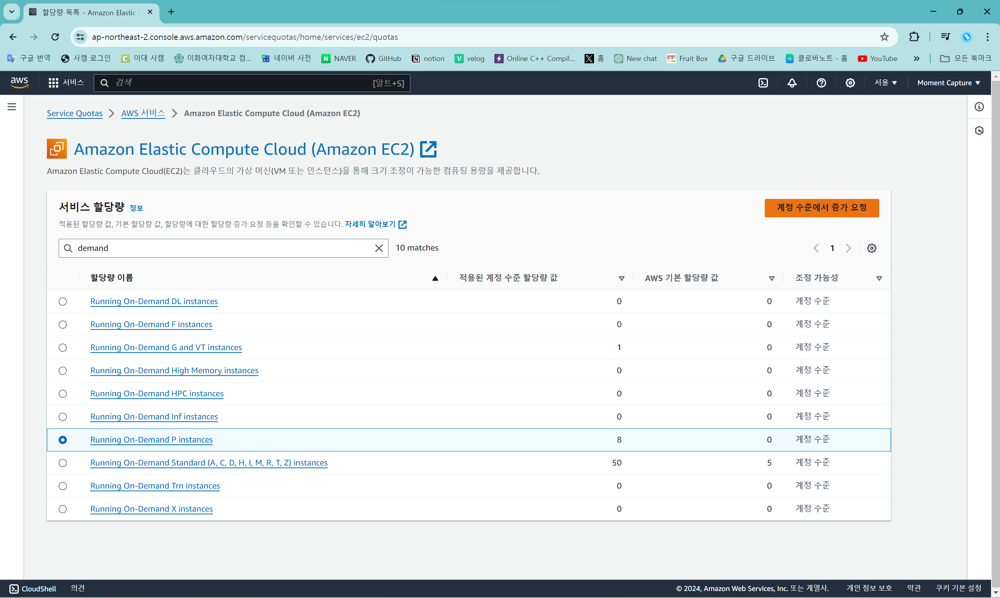The image size is (1000, 598).
Task: Open AWS console settings gear in top bar
Action: [x=850, y=83]
